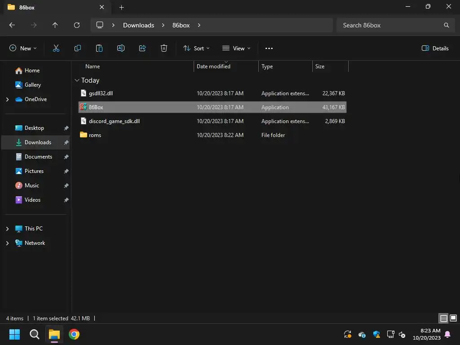Open the Windows Start menu
460x345 pixels.
[14, 334]
